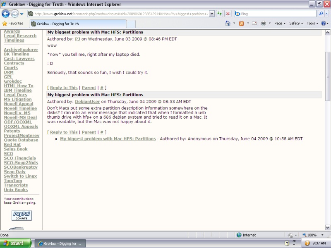Expand the feeds dropdown arrow

pos(248,23)
